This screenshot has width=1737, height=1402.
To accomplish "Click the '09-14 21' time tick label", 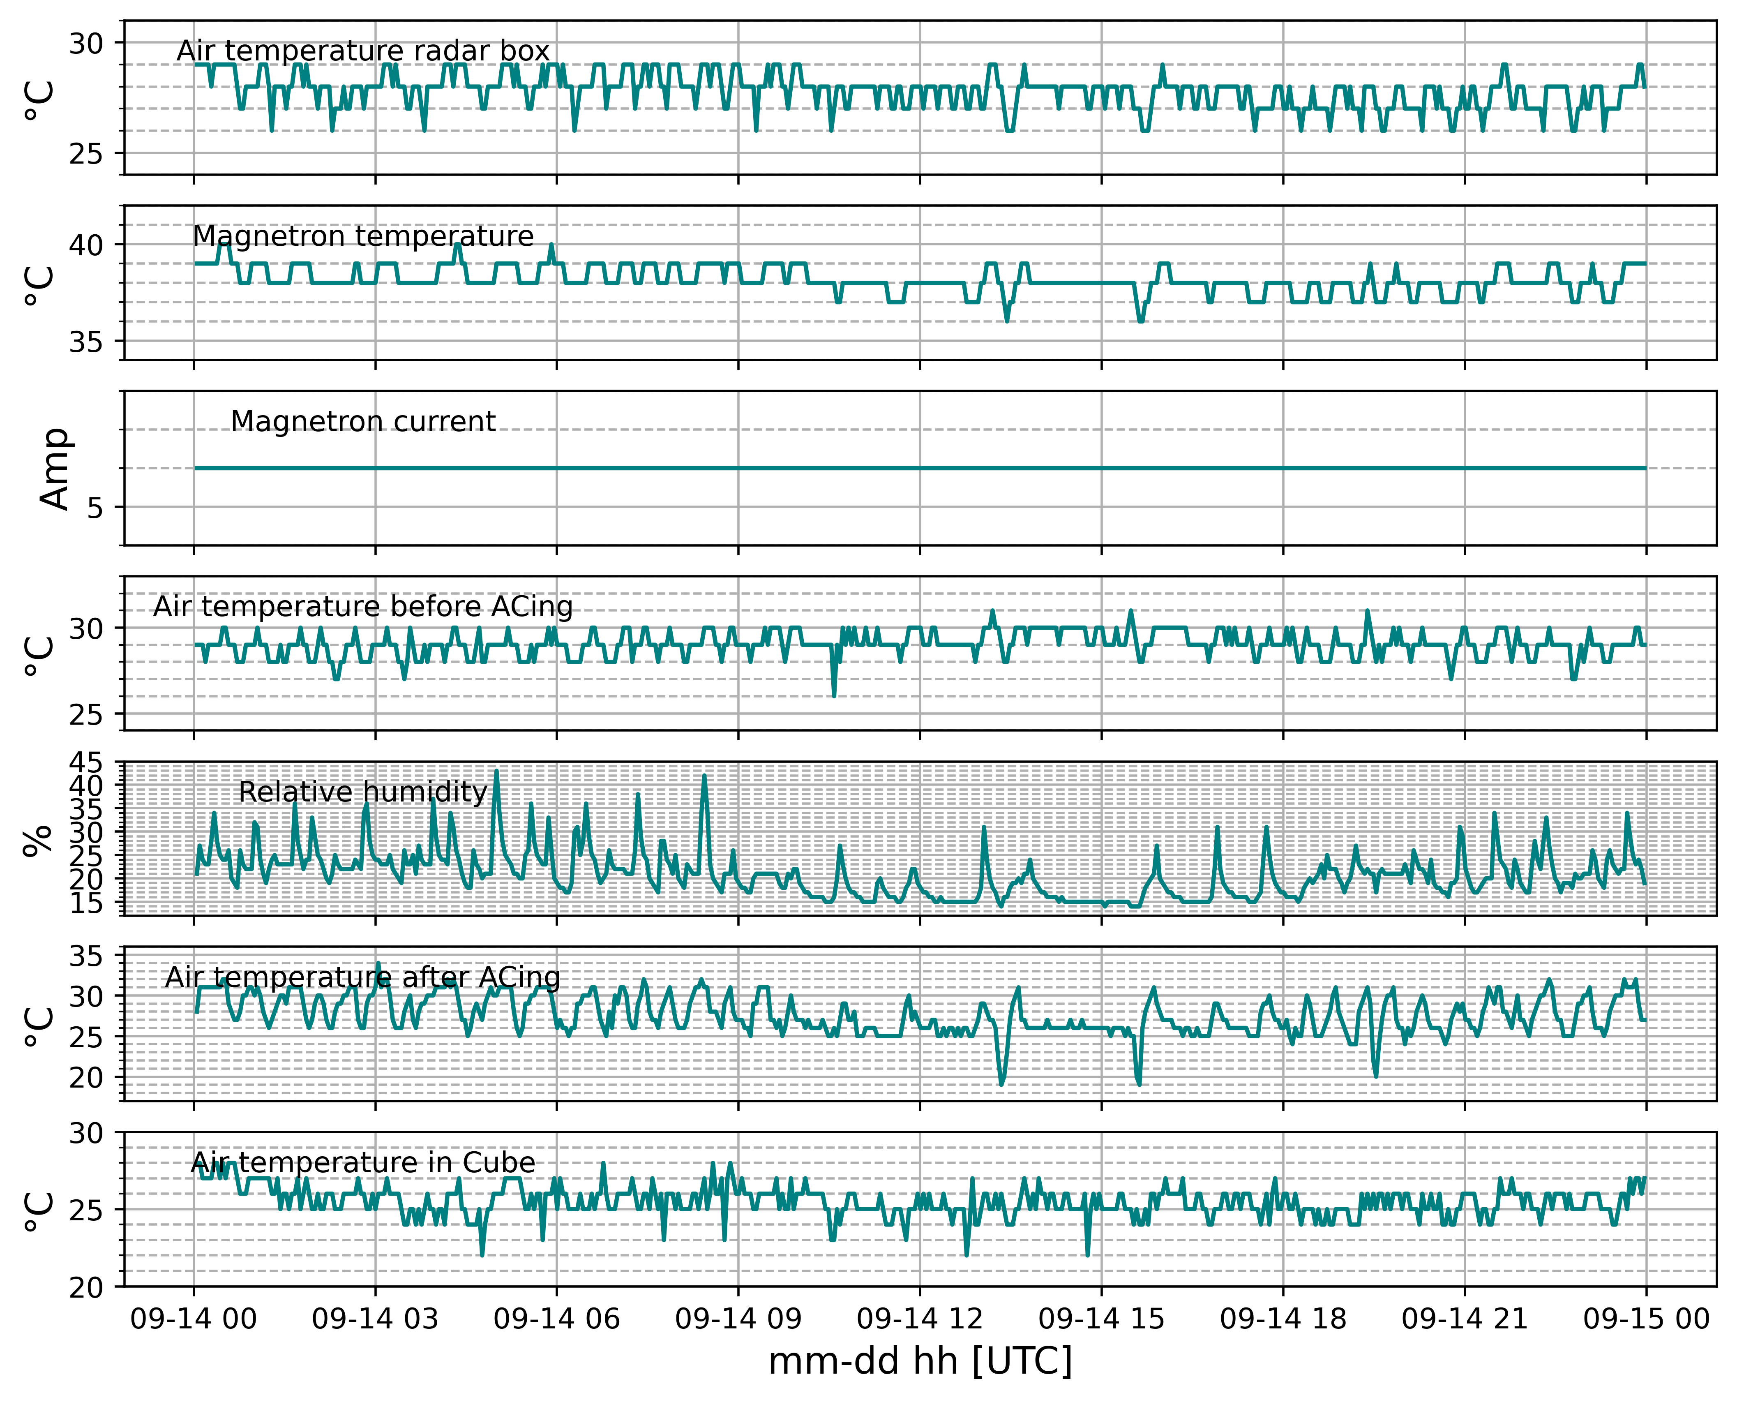I will pos(1466,1320).
